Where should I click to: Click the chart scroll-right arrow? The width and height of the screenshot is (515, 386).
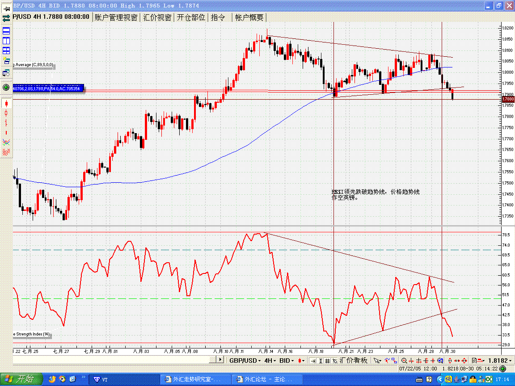click(x=220, y=360)
